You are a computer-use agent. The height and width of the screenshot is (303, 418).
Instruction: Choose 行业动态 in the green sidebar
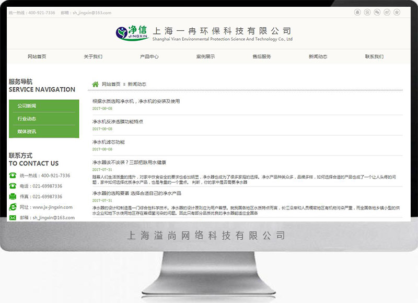[27, 119]
